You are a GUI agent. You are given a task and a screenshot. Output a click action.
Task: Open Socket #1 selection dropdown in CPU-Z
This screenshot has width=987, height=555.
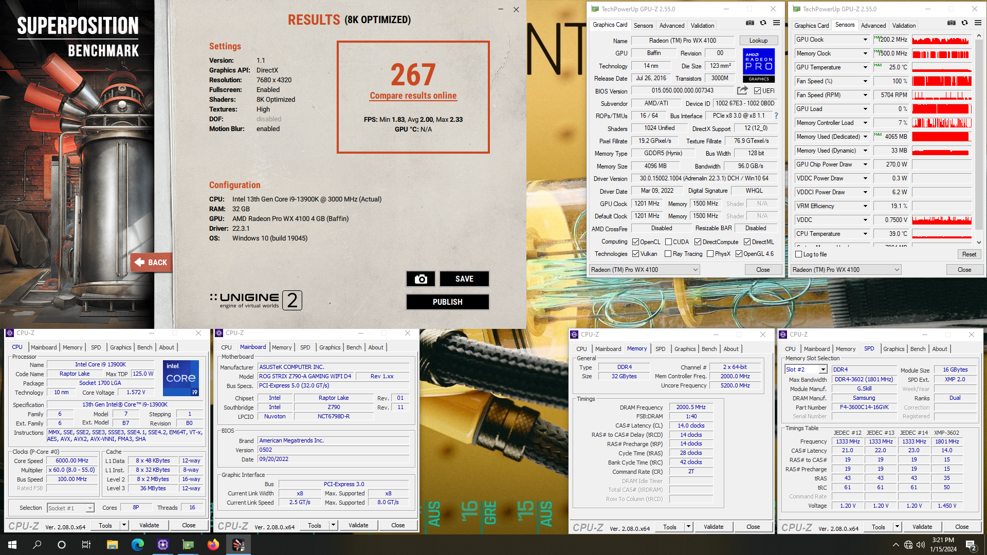(x=90, y=508)
